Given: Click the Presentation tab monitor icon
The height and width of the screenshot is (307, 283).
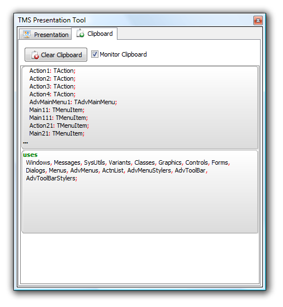Looking at the screenshot, I should point(27,34).
